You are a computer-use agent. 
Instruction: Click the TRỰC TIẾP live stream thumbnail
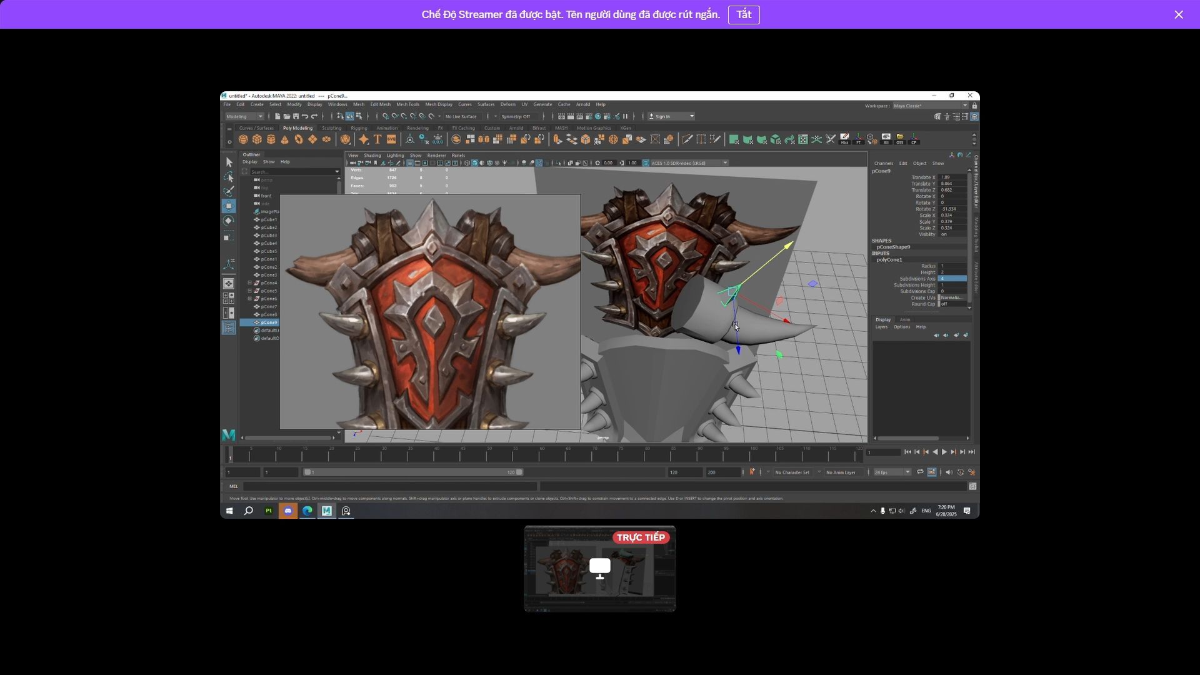(600, 569)
